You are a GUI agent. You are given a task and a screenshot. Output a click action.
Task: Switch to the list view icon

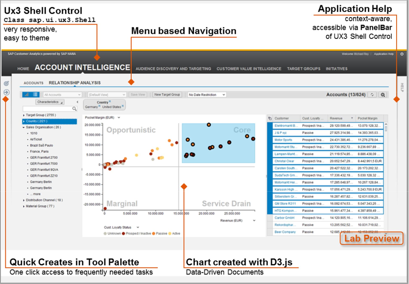tap(35, 95)
